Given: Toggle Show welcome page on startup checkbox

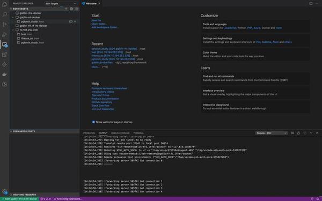Looking at the screenshot, I should (x=93, y=122).
